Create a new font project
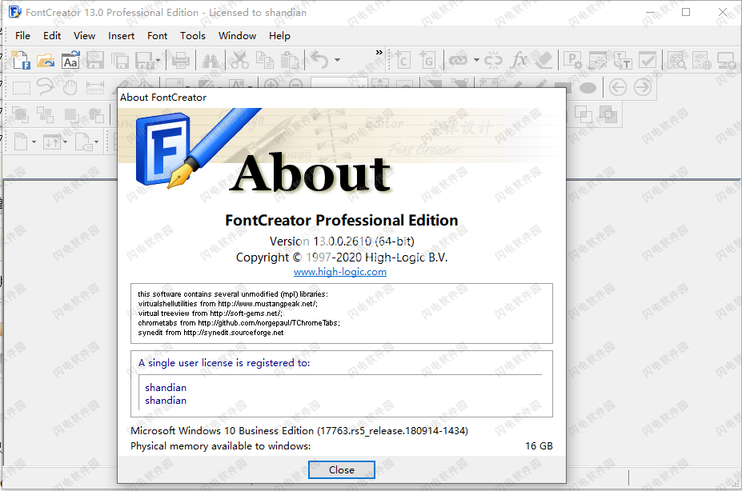 coord(21,60)
